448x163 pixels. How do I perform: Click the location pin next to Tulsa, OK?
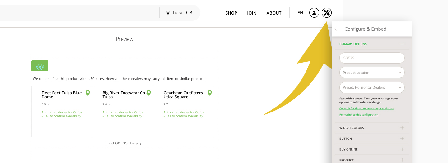168,13
